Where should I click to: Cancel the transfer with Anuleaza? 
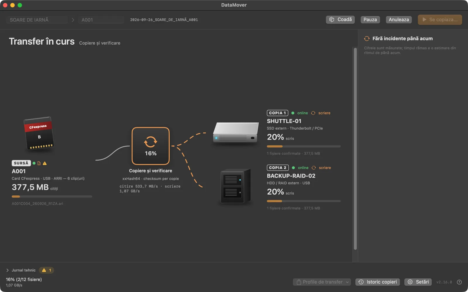pos(399,20)
